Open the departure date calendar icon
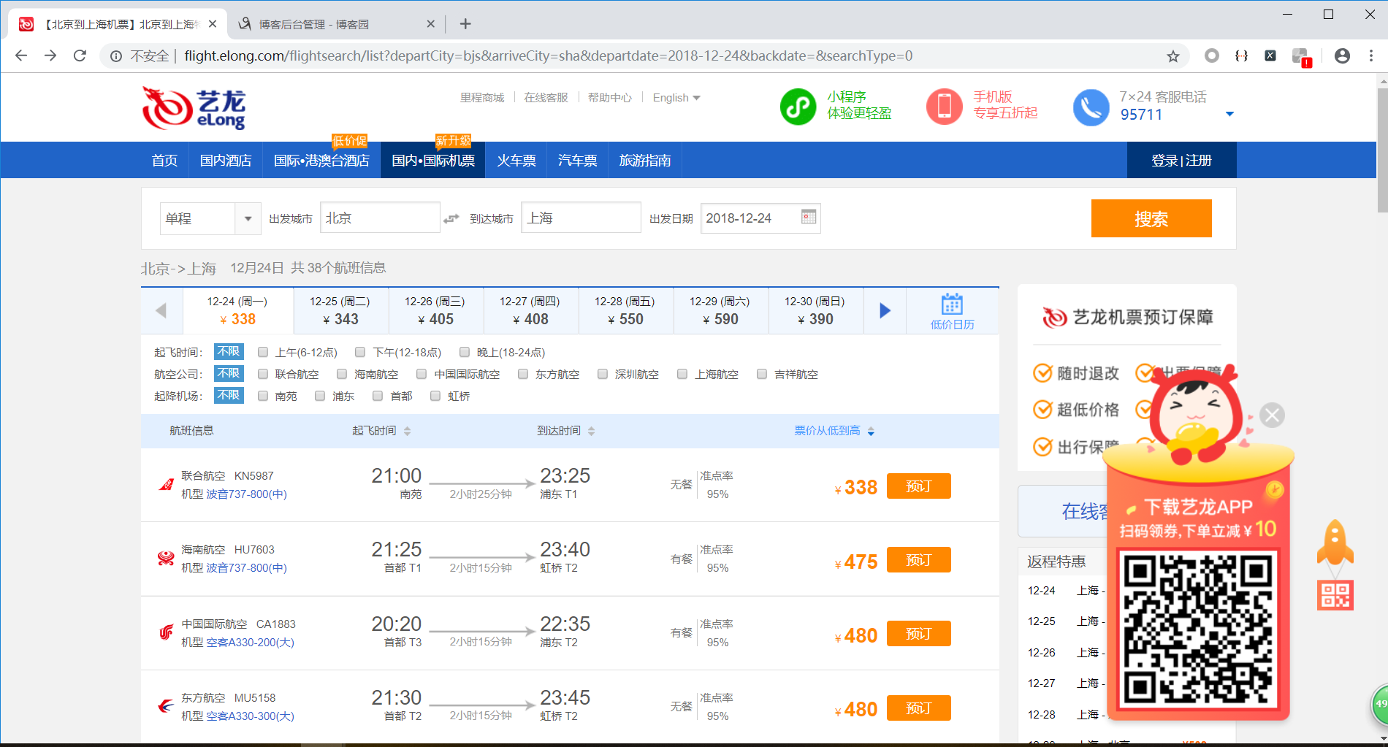The image size is (1388, 747). click(809, 217)
